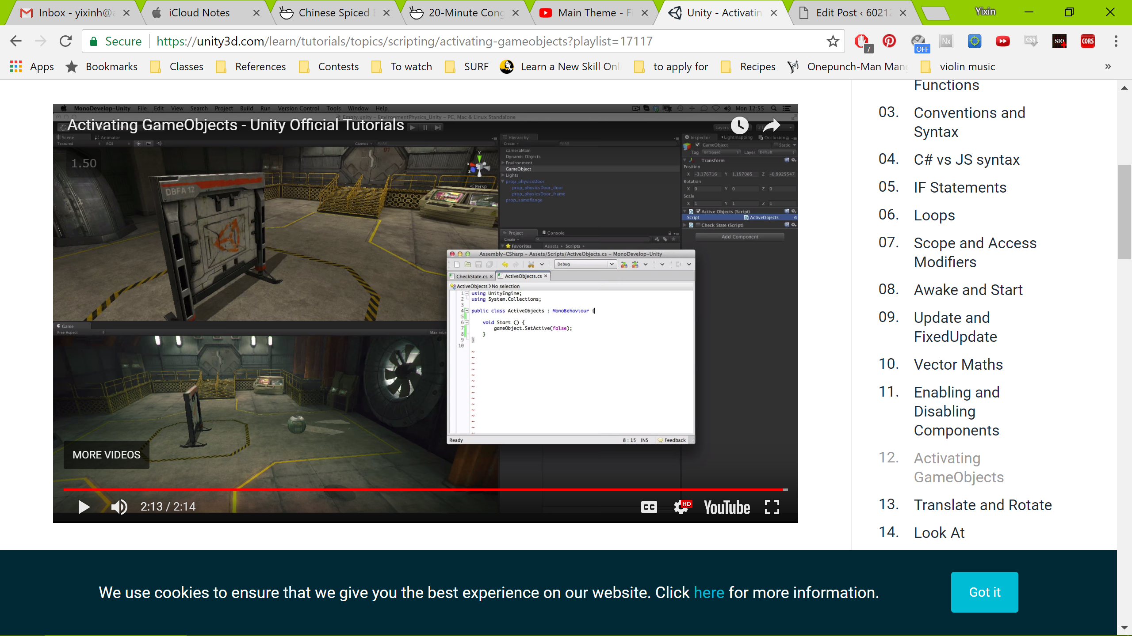The width and height of the screenshot is (1132, 636).
Task: Click the 'here' cookie information link
Action: (709, 592)
